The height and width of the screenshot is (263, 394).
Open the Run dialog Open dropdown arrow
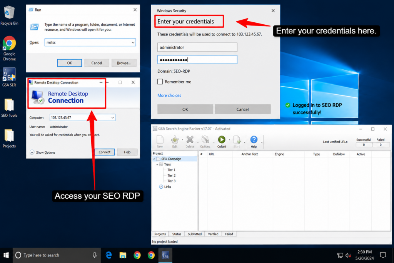point(133,42)
